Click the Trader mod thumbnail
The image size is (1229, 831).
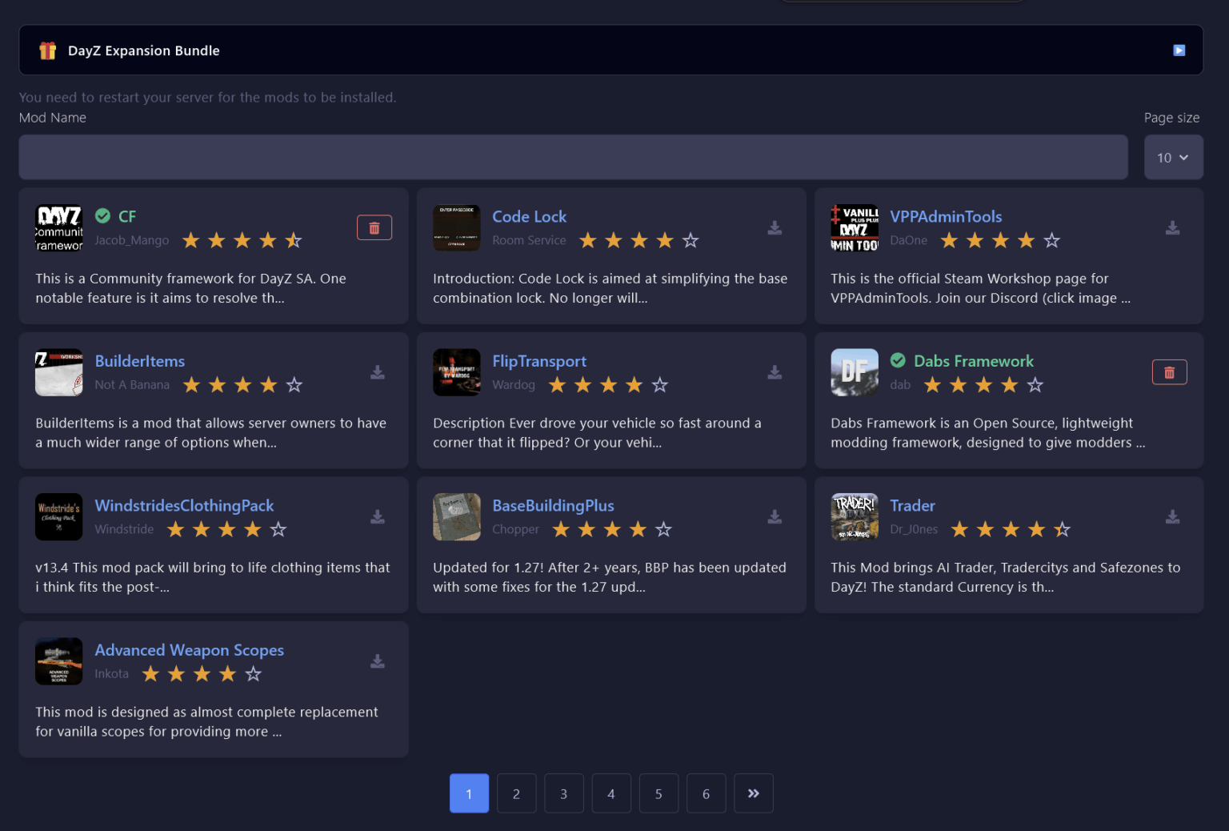click(x=854, y=517)
